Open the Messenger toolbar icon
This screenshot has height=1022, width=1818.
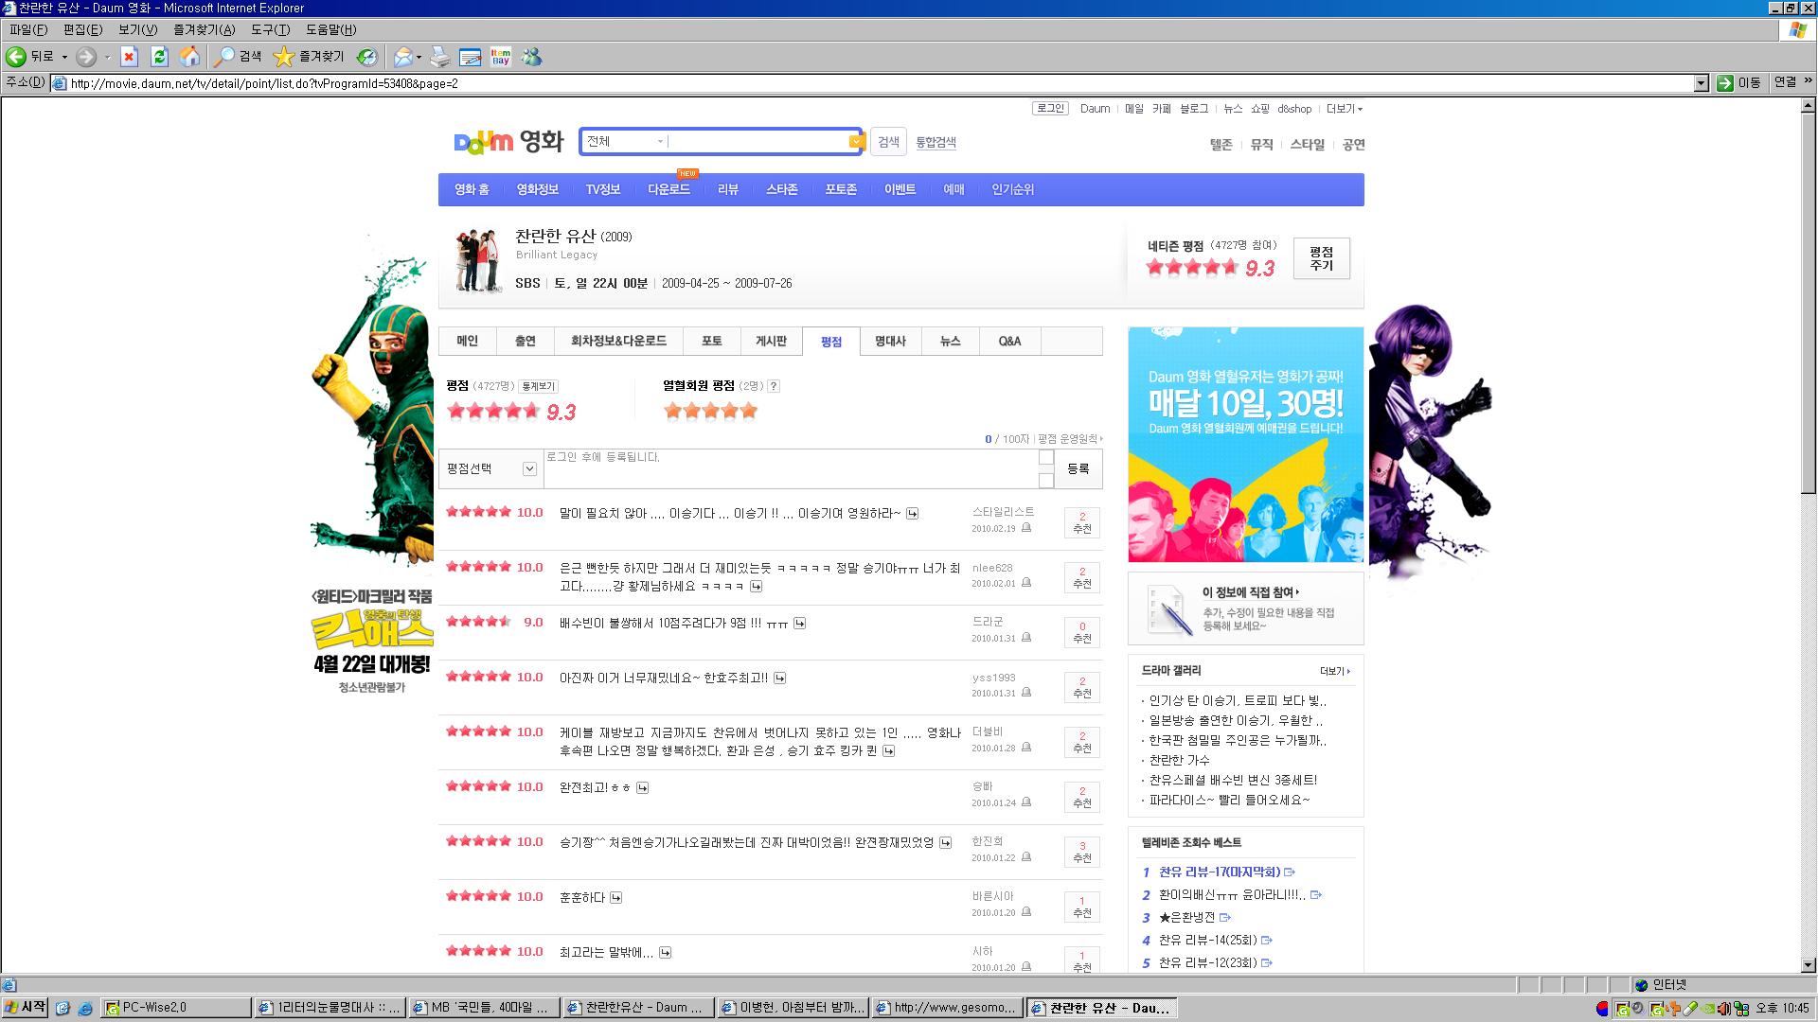point(532,57)
